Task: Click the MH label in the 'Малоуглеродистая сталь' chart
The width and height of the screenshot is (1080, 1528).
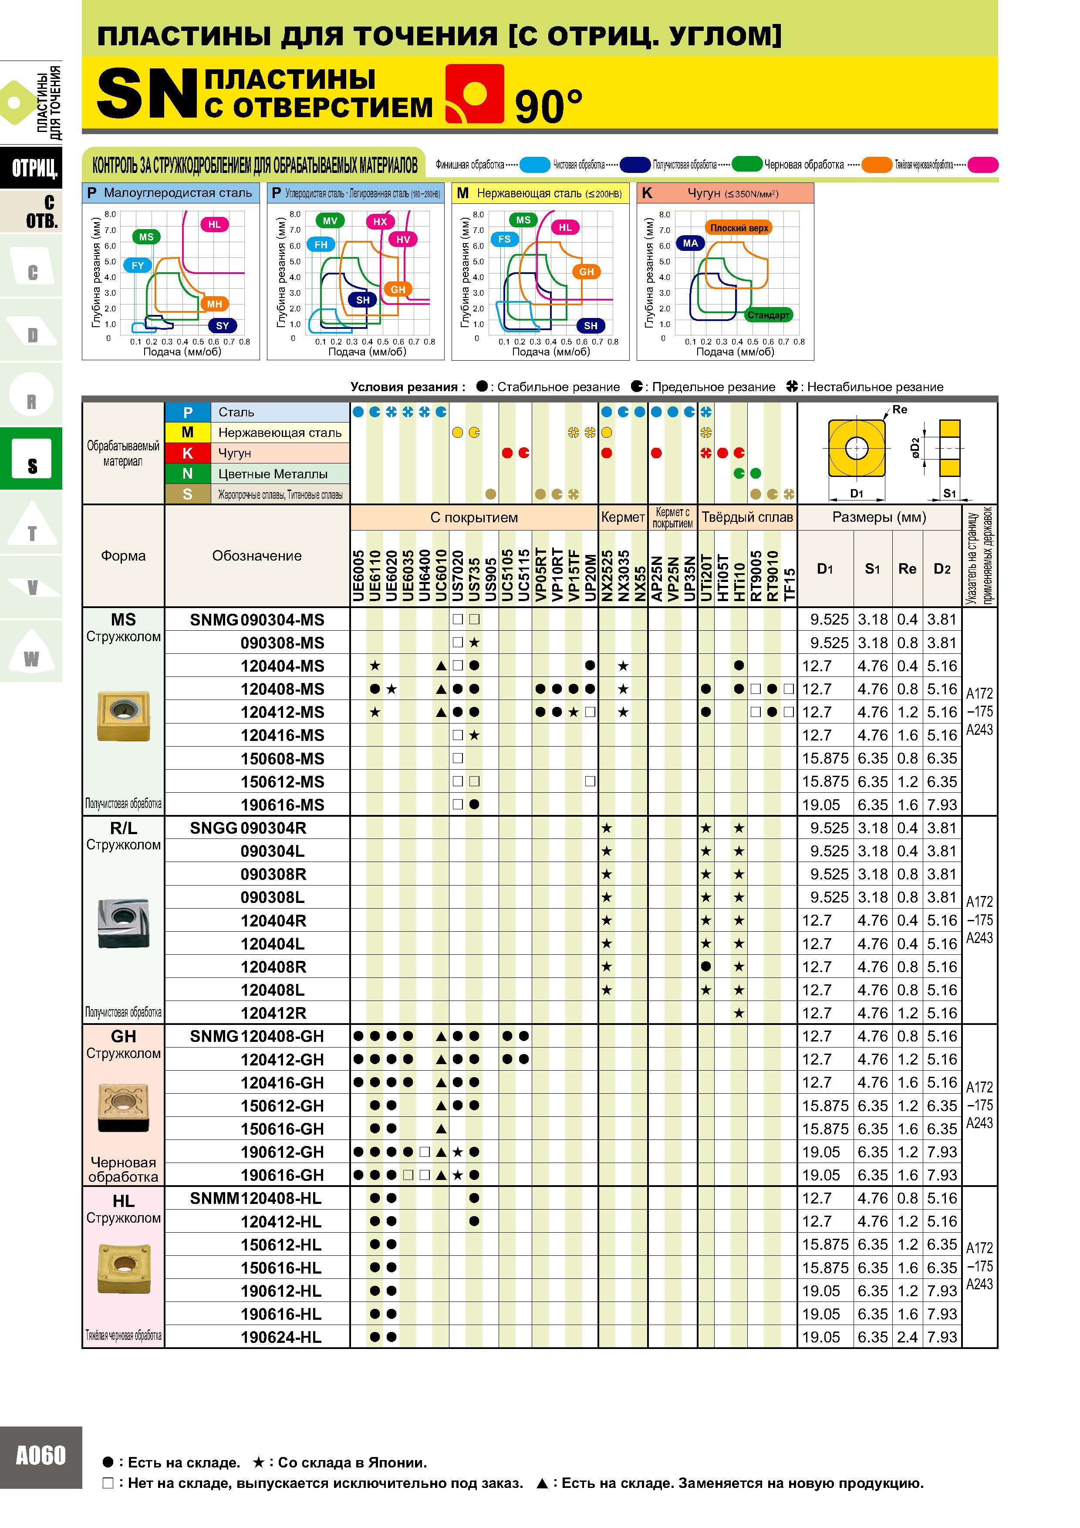Action: click(214, 304)
